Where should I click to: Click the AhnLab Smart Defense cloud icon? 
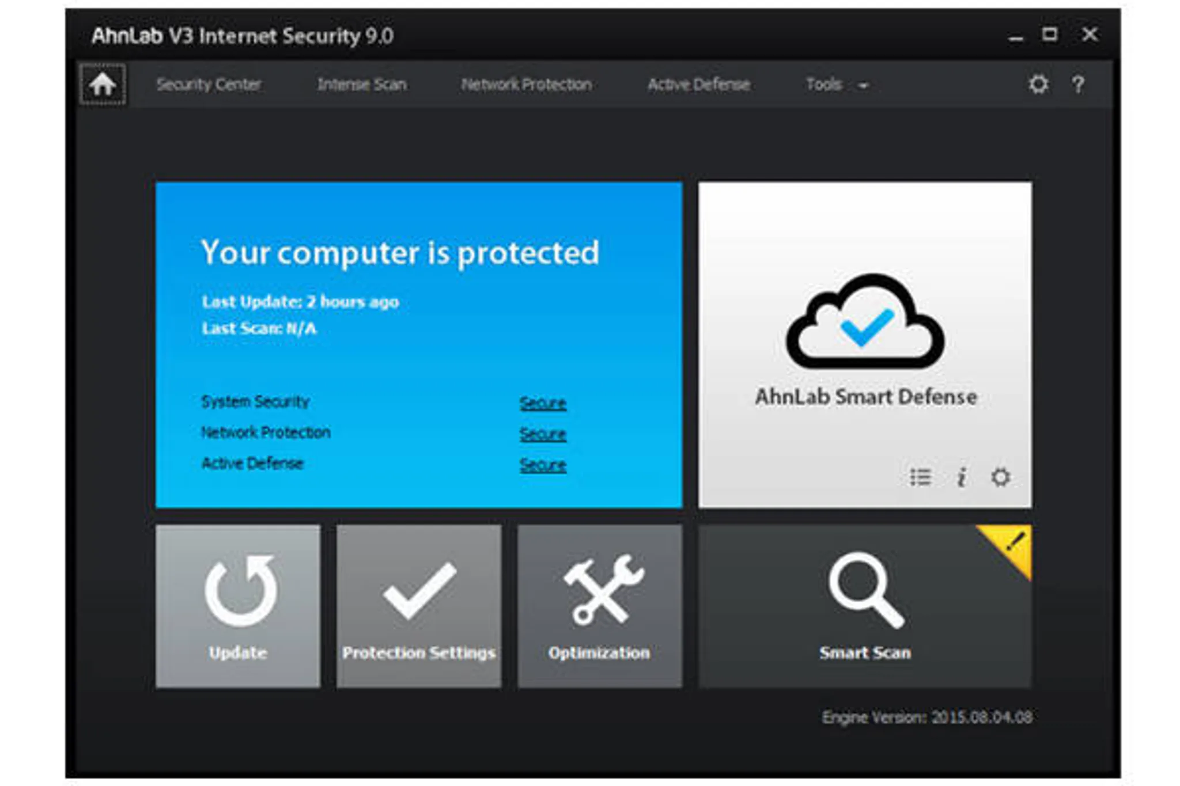[x=865, y=321]
